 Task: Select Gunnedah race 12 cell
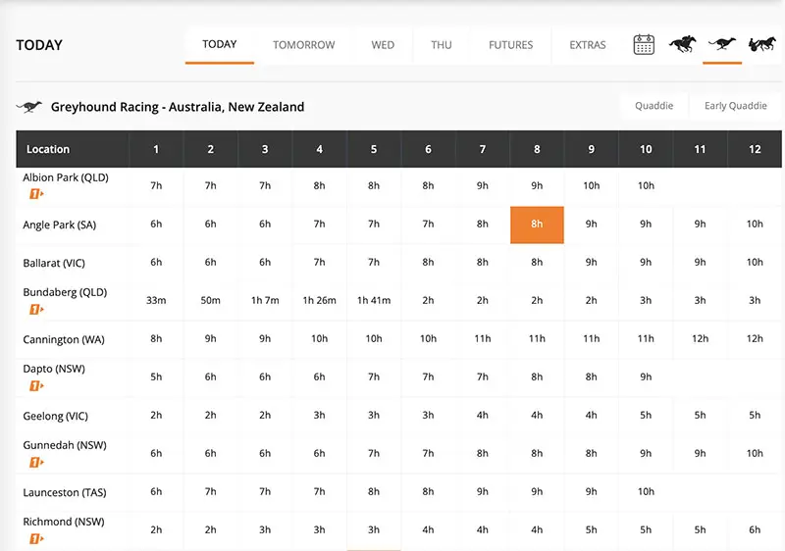(755, 454)
